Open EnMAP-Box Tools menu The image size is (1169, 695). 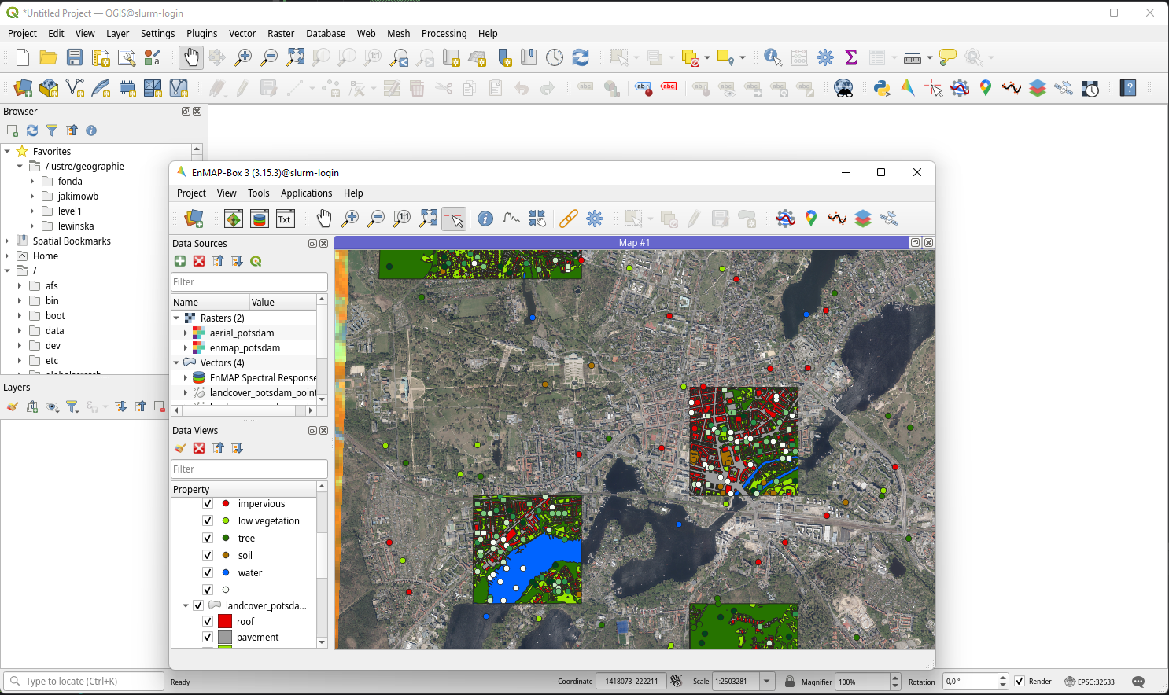[x=258, y=193]
